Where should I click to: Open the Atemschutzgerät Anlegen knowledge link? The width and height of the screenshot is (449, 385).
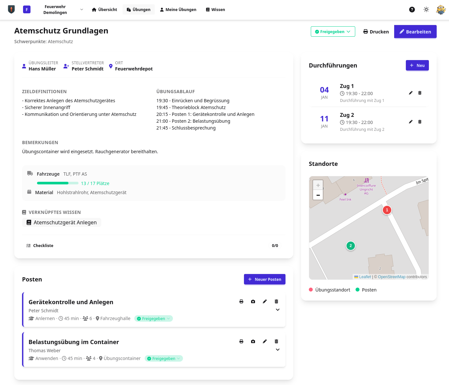pos(62,223)
